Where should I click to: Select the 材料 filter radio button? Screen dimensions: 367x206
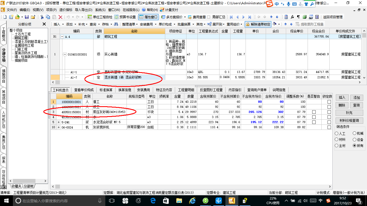coord(337,139)
